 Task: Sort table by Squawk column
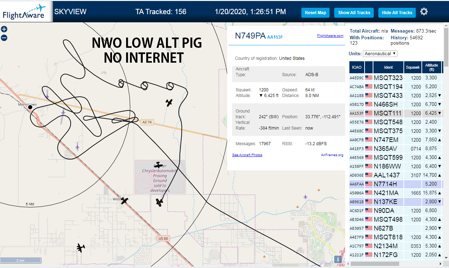click(x=413, y=67)
